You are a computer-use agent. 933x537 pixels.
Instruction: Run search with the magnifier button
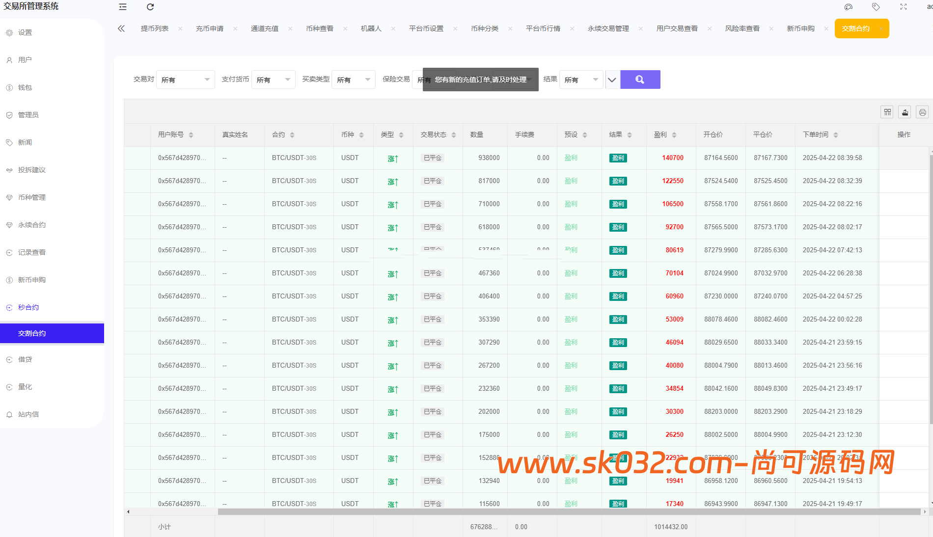(x=640, y=80)
